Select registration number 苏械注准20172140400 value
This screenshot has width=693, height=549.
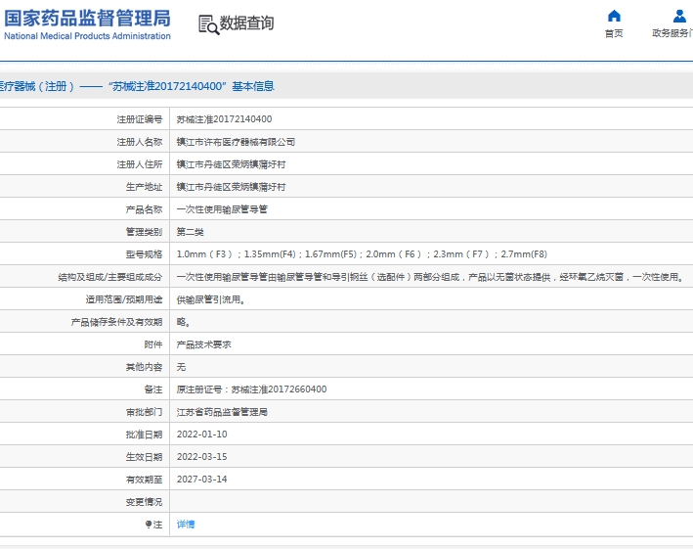click(x=224, y=119)
